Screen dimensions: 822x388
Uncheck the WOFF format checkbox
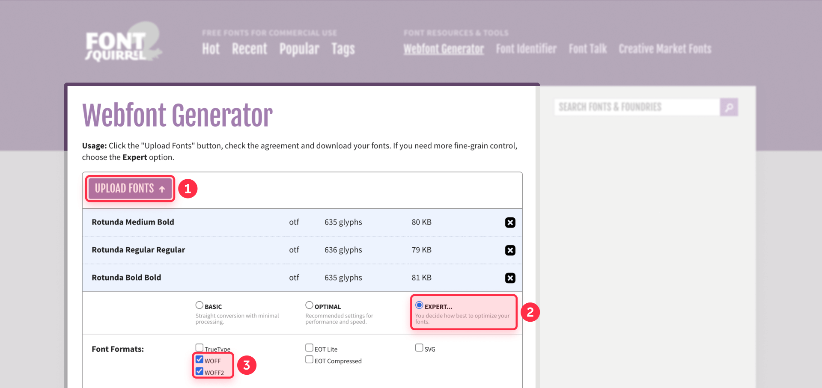200,359
